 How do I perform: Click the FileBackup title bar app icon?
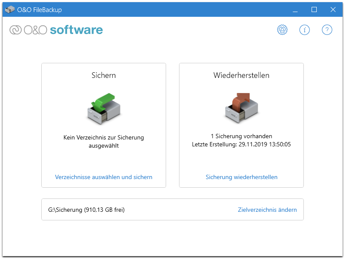coord(10,9)
